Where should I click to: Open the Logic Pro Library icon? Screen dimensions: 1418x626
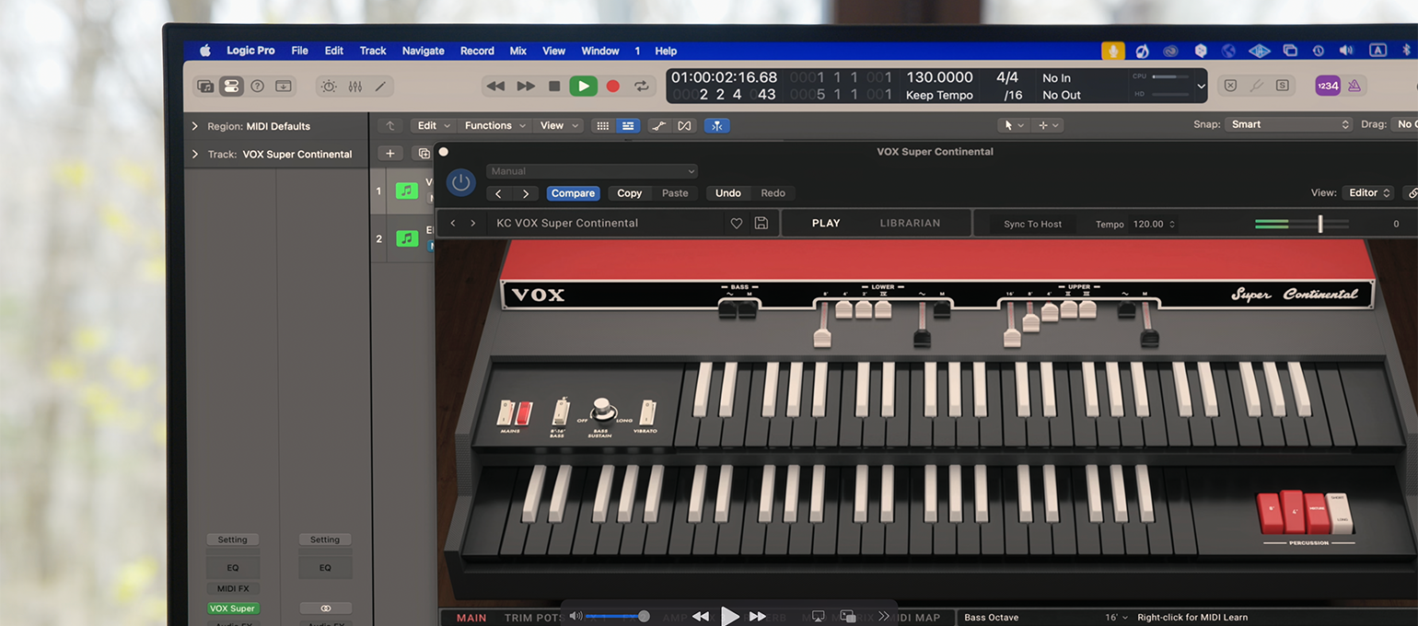pyautogui.click(x=204, y=85)
